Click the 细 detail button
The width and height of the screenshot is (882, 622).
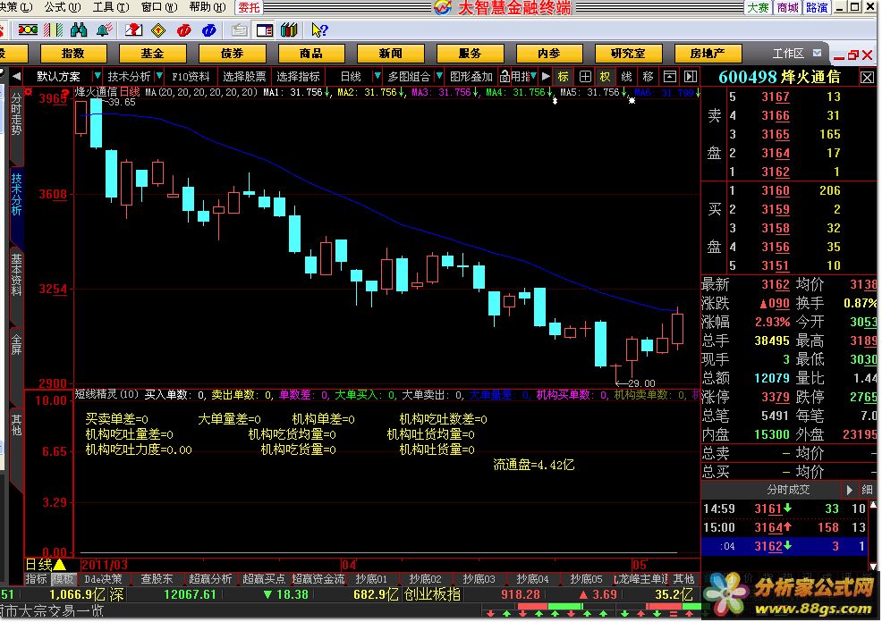(x=867, y=490)
